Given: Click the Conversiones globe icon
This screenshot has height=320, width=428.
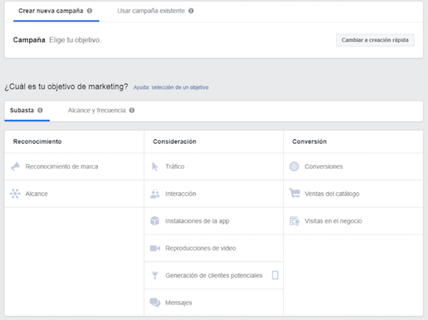Looking at the screenshot, I should pyautogui.click(x=294, y=166).
